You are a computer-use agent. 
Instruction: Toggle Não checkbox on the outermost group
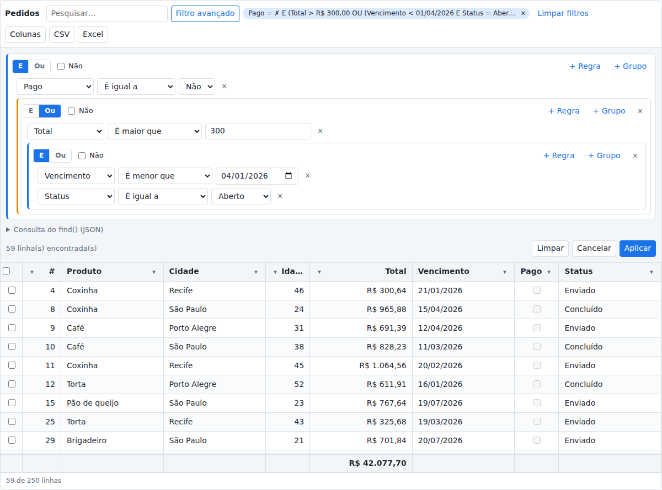pyautogui.click(x=61, y=66)
